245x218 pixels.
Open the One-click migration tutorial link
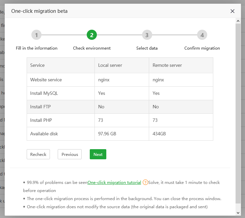tap(114, 183)
